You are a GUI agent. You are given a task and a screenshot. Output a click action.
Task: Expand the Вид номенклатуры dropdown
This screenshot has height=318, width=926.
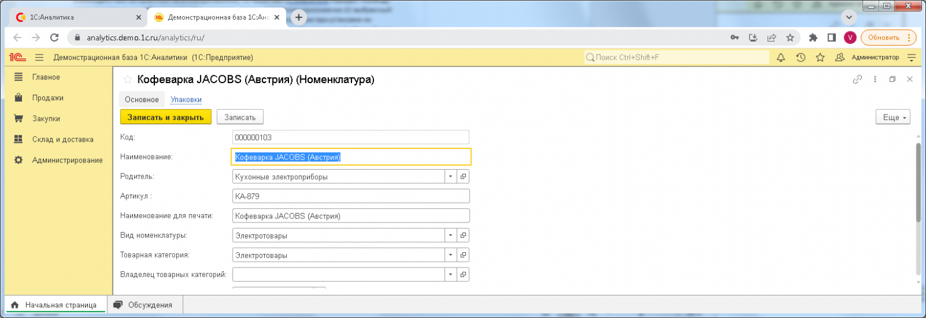click(451, 236)
